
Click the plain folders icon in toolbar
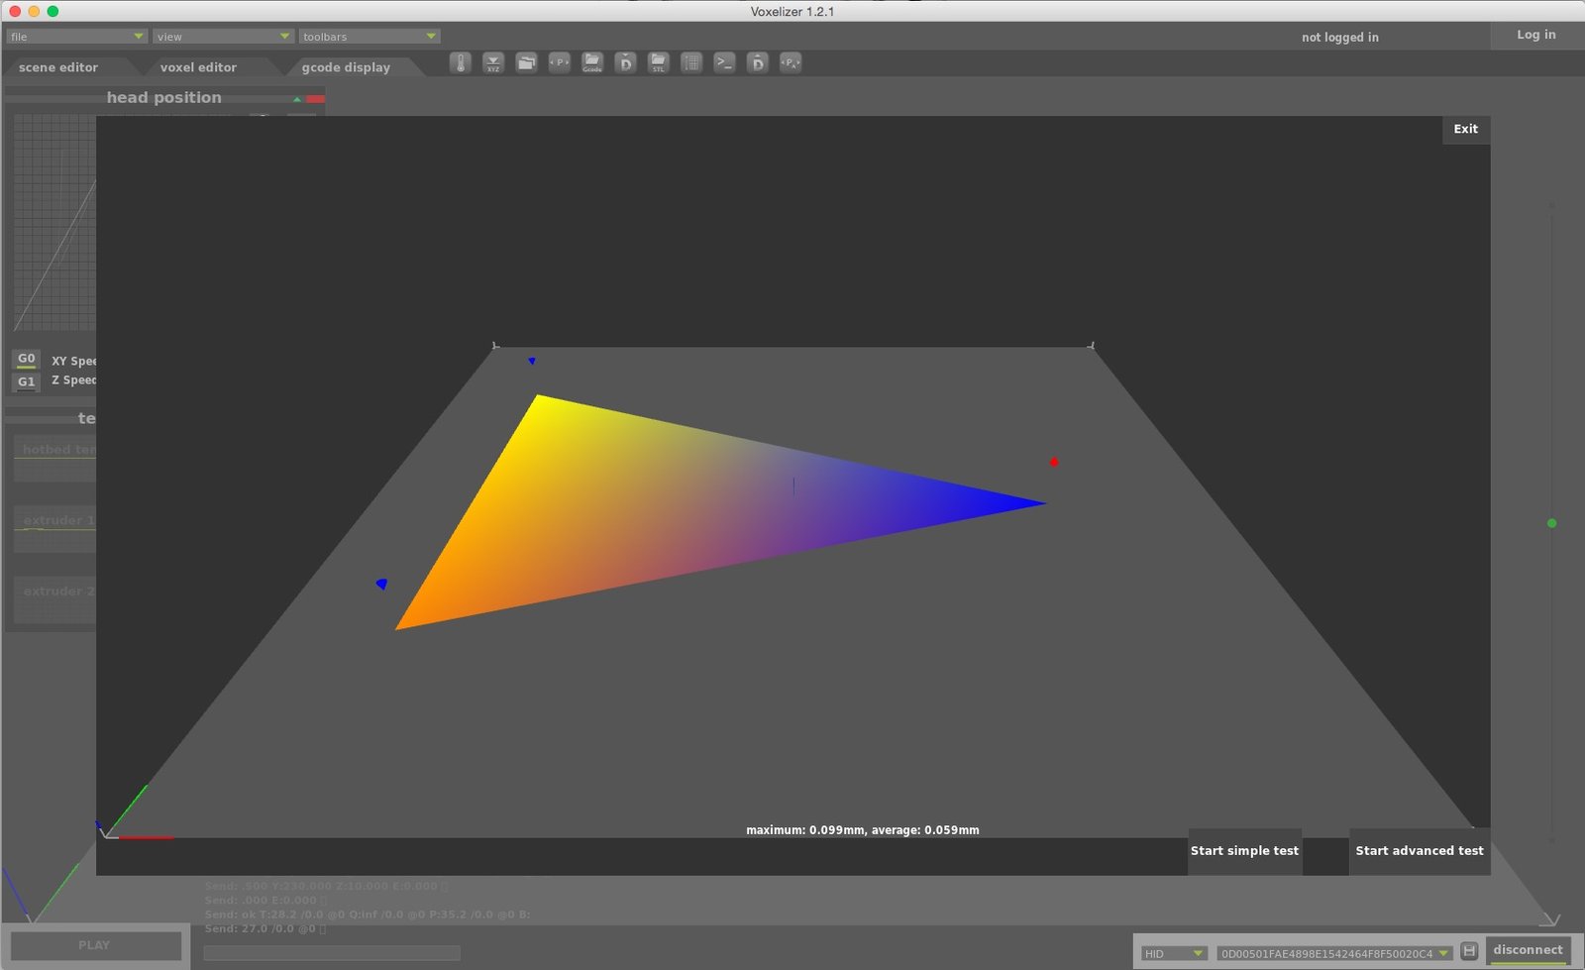point(527,62)
